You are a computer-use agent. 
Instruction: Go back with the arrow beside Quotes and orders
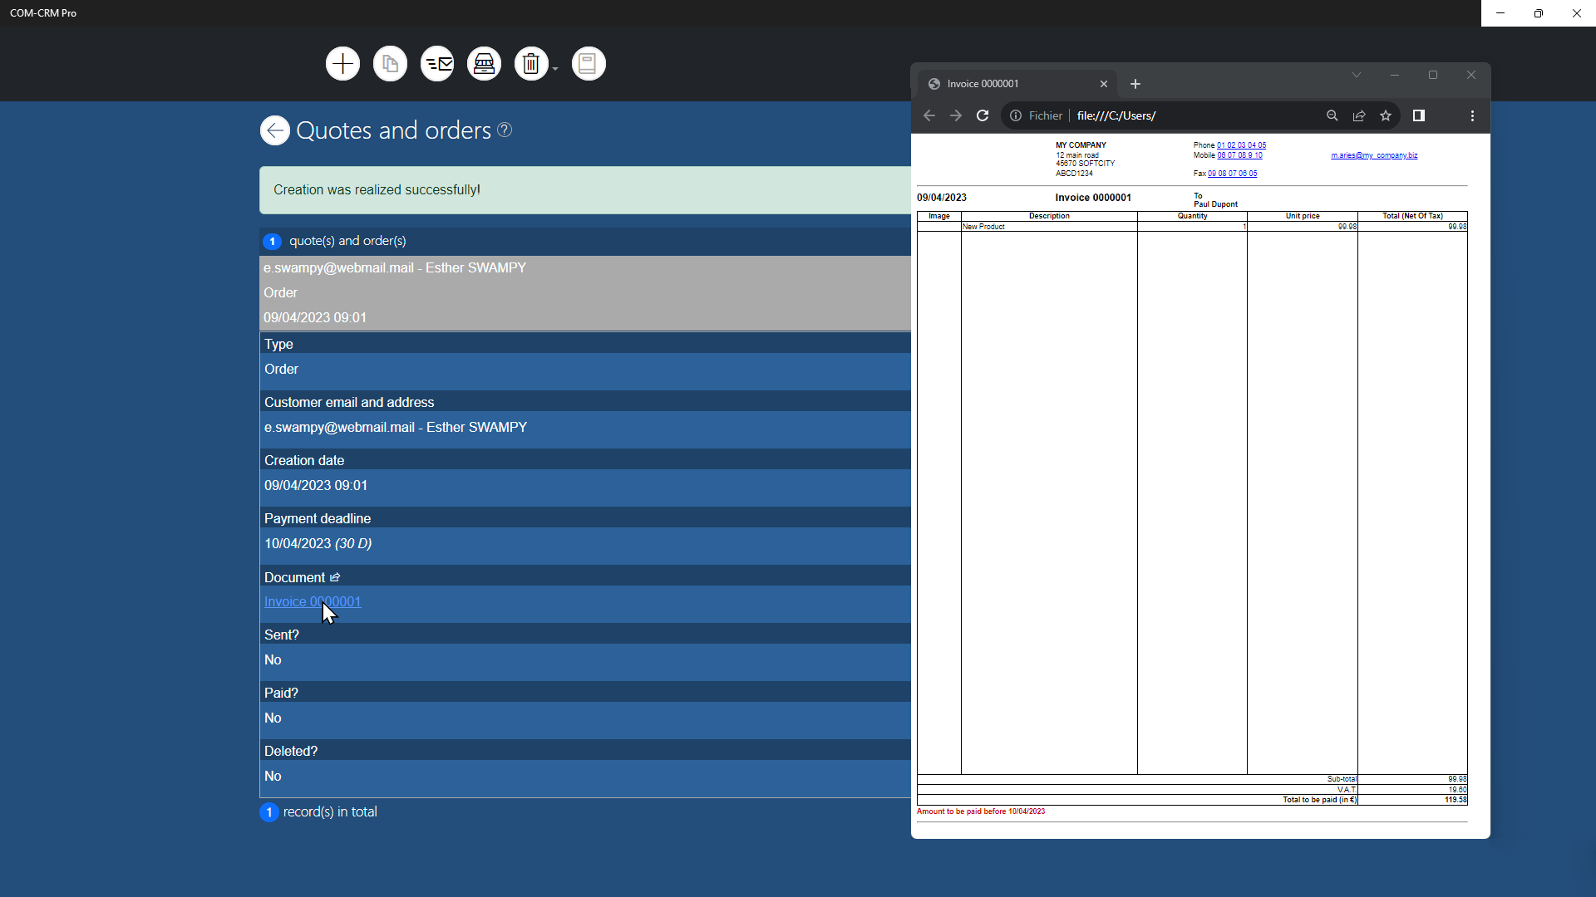point(275,130)
